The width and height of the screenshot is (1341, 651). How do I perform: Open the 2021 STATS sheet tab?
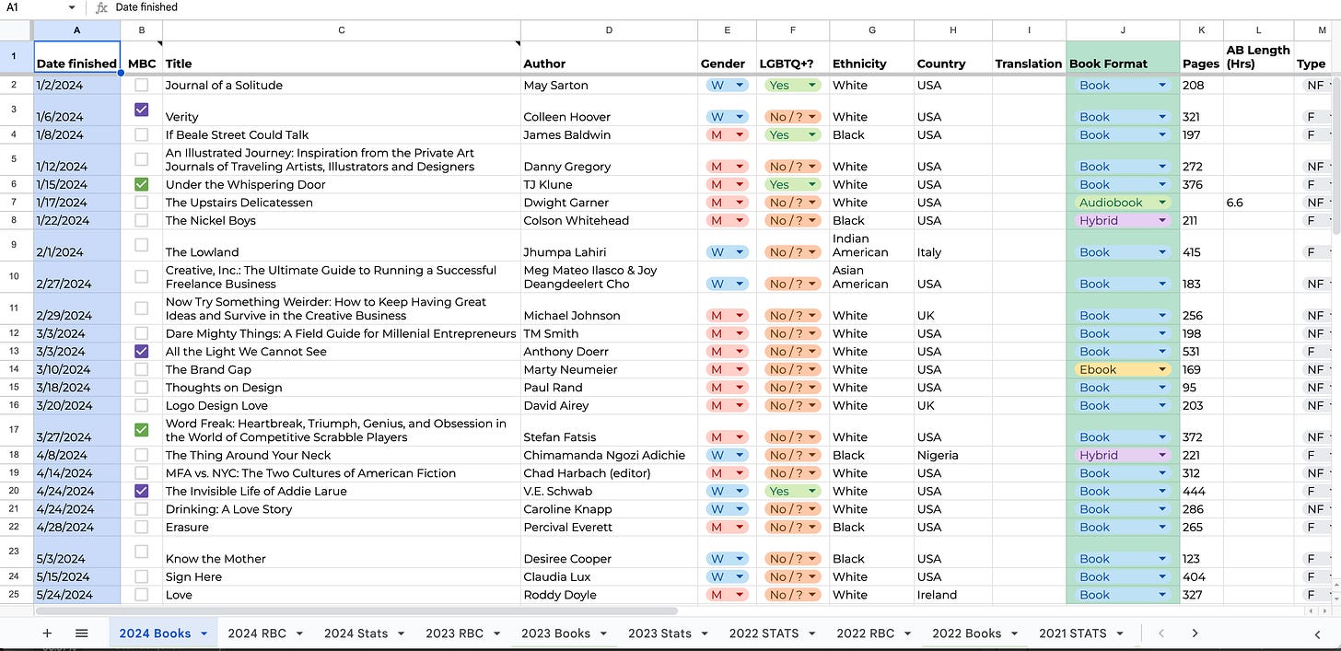point(1081,634)
